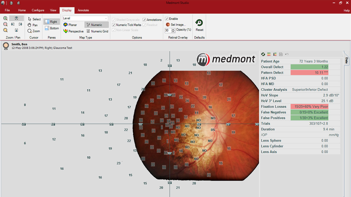Select the Bottom pane button
351x197 pixels.
click(52, 28)
